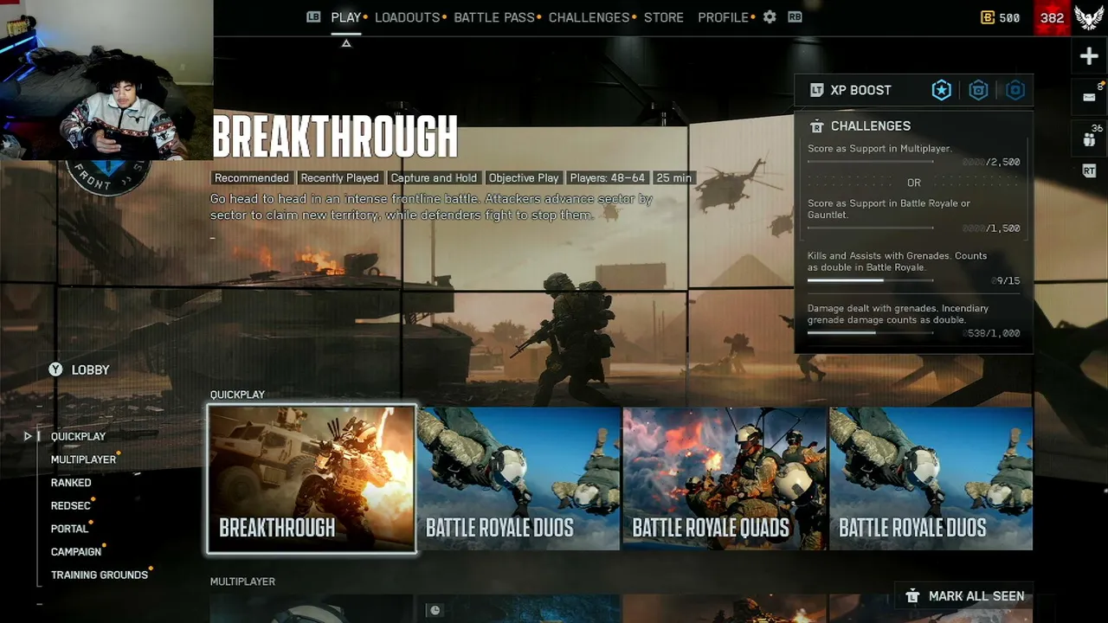Open settings via the gear icon
This screenshot has height=623, width=1108.
coord(770,17)
